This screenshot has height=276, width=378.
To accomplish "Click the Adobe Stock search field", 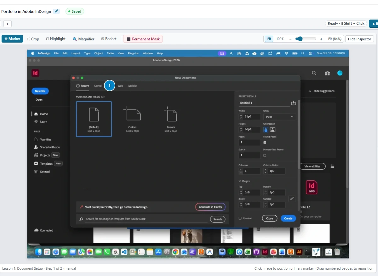I will click(x=146, y=219).
